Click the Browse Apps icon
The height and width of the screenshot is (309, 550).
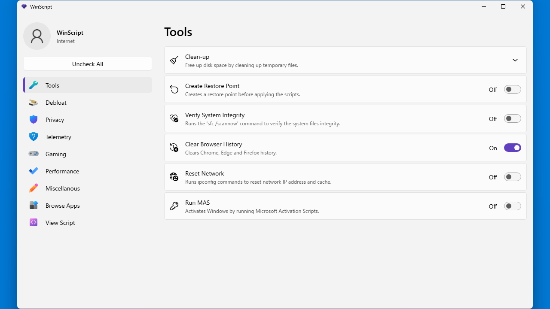click(34, 206)
